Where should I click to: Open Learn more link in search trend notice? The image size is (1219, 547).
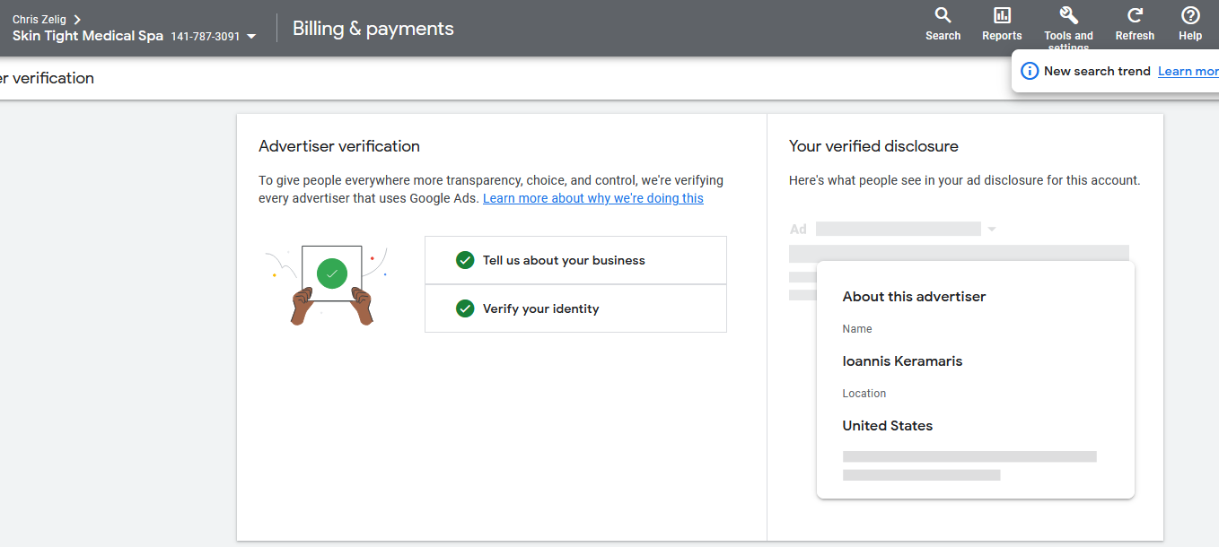[1188, 71]
